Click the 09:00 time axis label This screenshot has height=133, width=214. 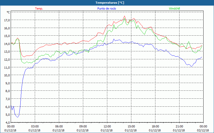[x=83, y=126]
